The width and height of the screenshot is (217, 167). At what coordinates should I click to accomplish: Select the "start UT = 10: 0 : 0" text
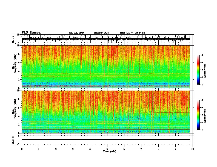coord(132,33)
